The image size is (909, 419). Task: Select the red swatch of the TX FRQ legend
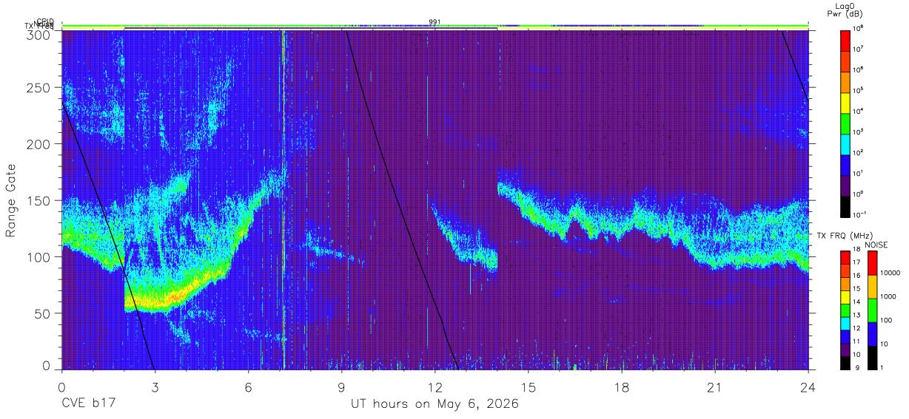845,258
